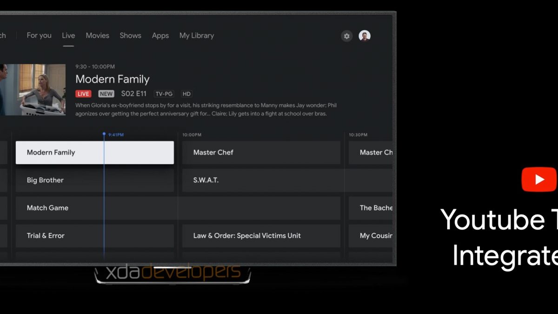
Task: Pick Trial & Error in the guide
Action: 95,236
